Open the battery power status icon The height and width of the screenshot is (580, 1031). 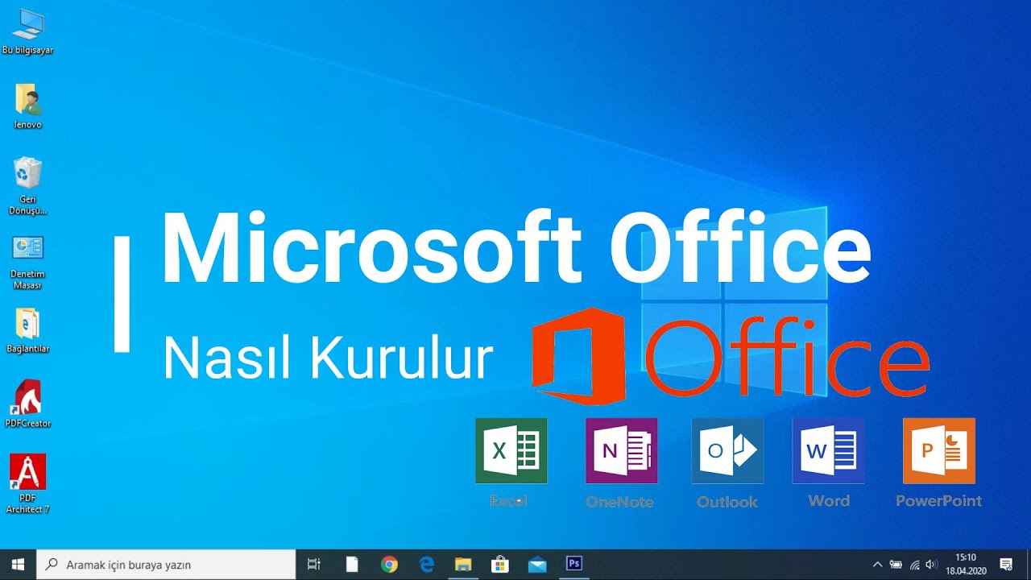896,565
